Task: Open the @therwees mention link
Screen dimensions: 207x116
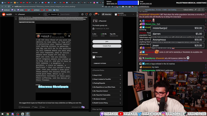Action: [45, 87]
